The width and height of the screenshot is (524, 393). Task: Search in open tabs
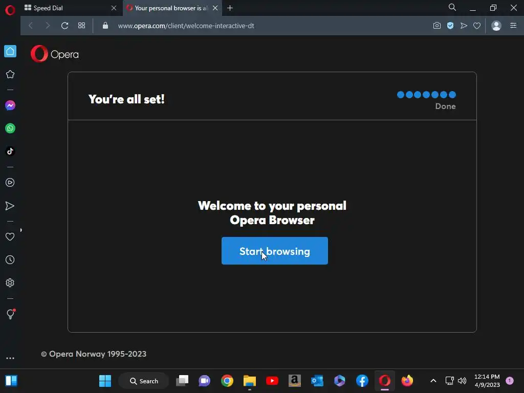[452, 7]
